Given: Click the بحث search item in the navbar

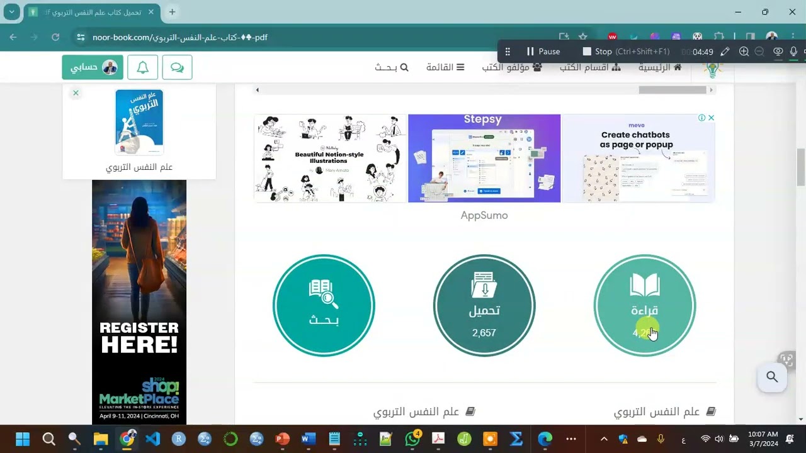Looking at the screenshot, I should (x=392, y=67).
